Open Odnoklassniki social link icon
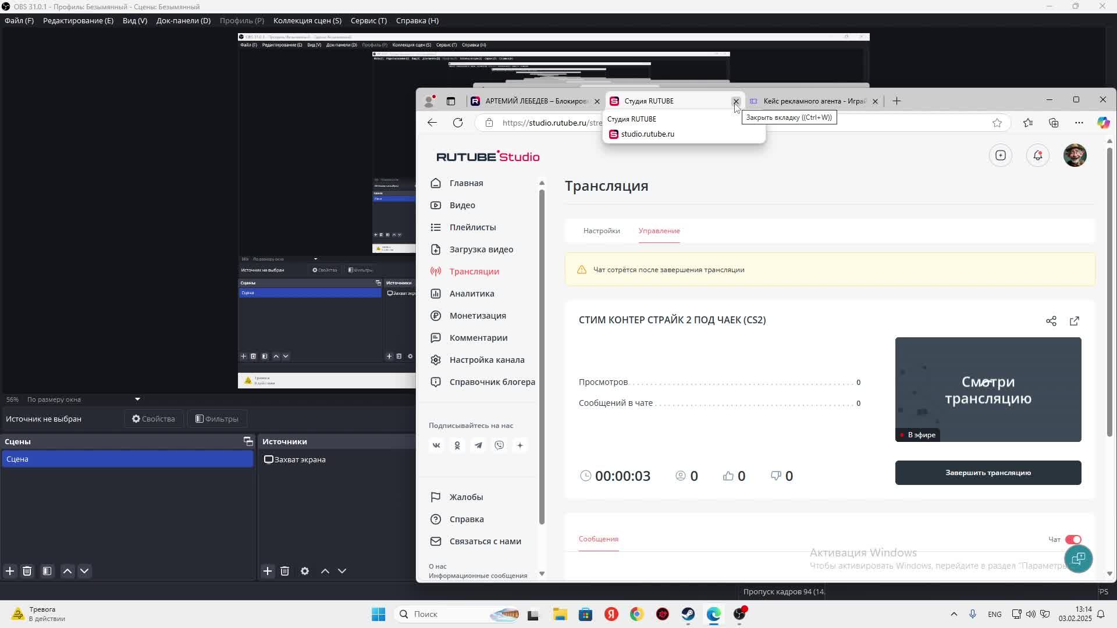Screen dimensions: 1117x628 (457, 445)
